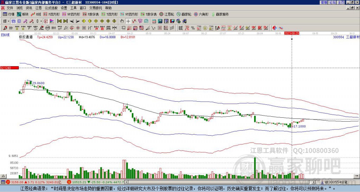Open the 帮助 menu

coord(108,8)
